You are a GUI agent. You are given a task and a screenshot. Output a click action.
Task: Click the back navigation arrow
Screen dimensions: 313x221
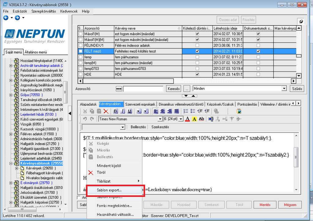click(6, 18)
